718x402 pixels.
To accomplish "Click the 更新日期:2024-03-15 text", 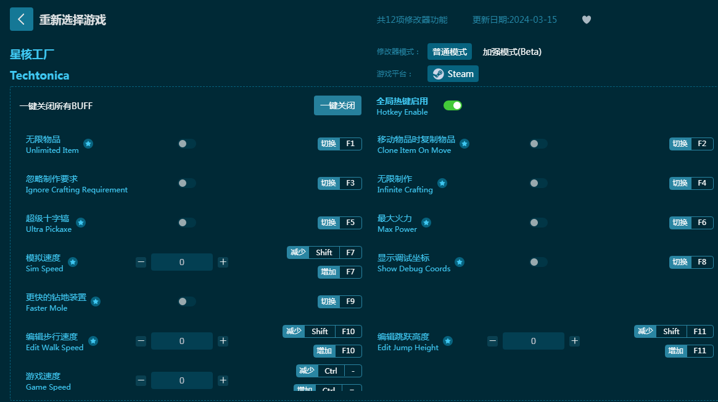I will pyautogui.click(x=514, y=20).
